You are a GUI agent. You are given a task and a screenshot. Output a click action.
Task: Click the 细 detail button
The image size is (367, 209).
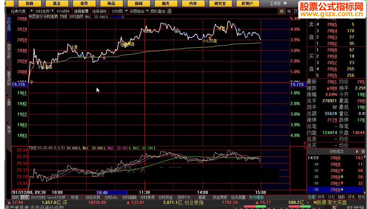pyautogui.click(x=363, y=151)
